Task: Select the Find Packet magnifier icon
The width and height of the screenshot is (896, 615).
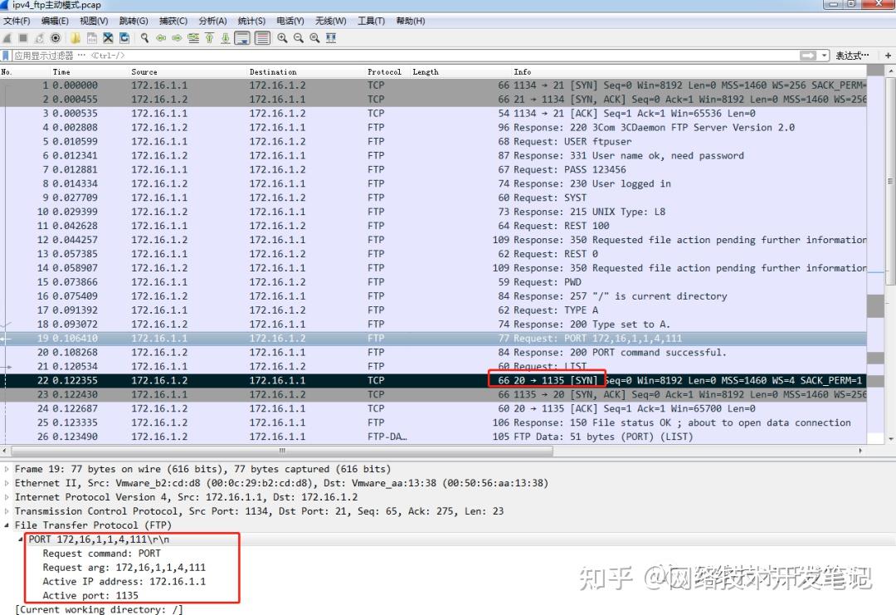Action: click(x=144, y=37)
